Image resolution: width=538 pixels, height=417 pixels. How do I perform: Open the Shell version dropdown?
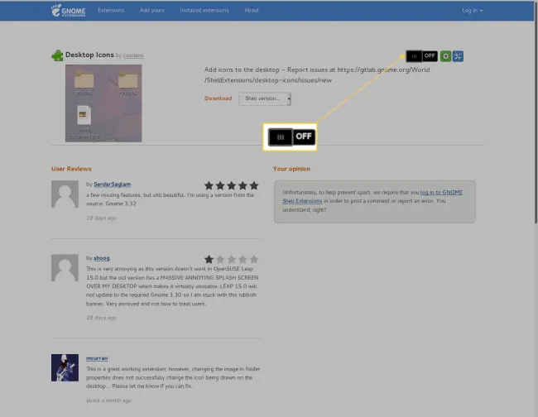[x=265, y=98]
